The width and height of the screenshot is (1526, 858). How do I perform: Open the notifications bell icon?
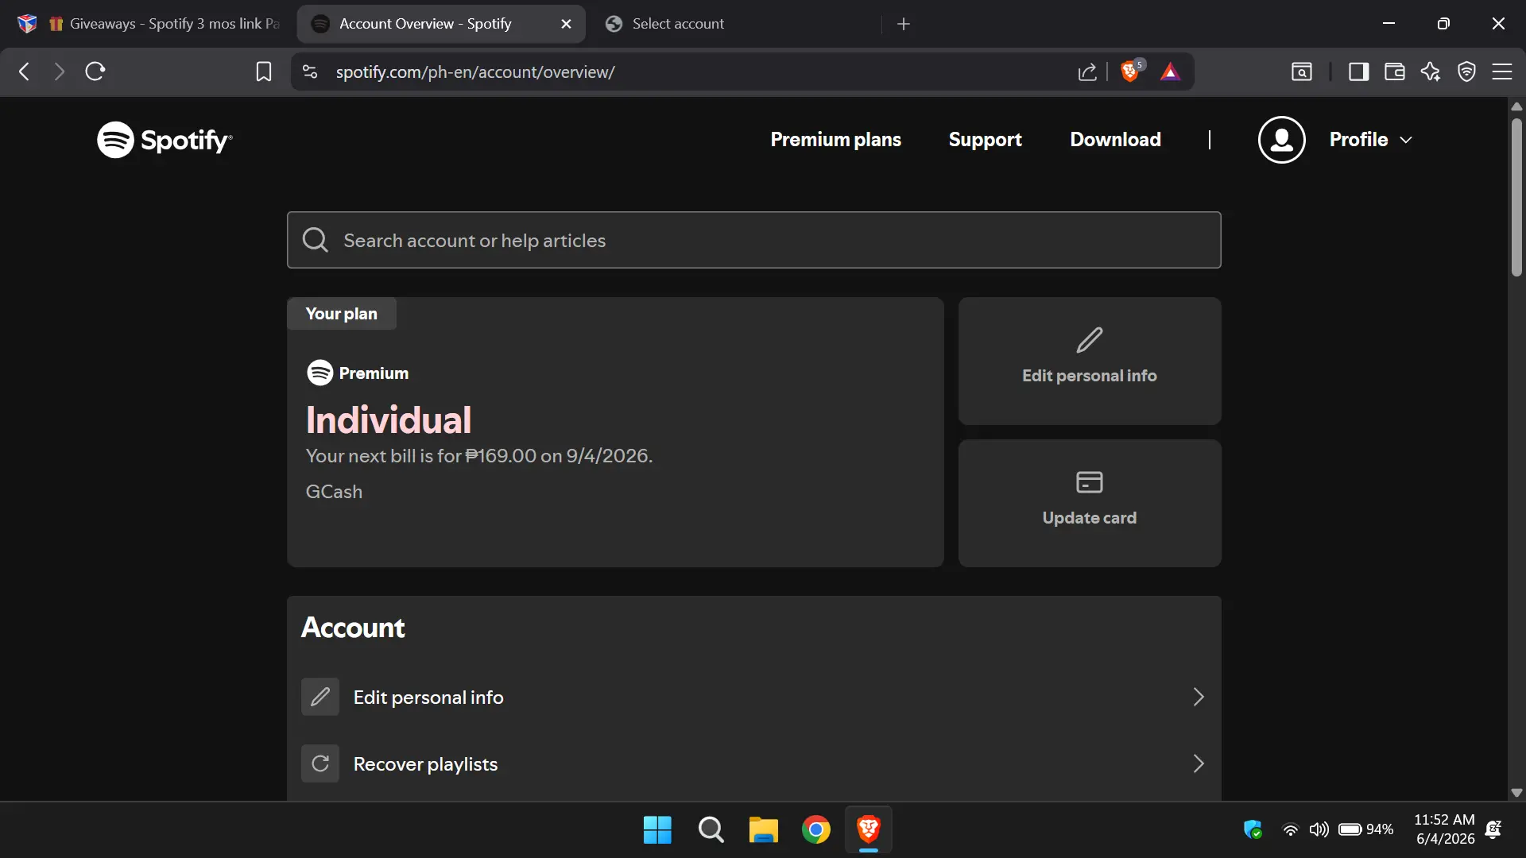(1493, 829)
